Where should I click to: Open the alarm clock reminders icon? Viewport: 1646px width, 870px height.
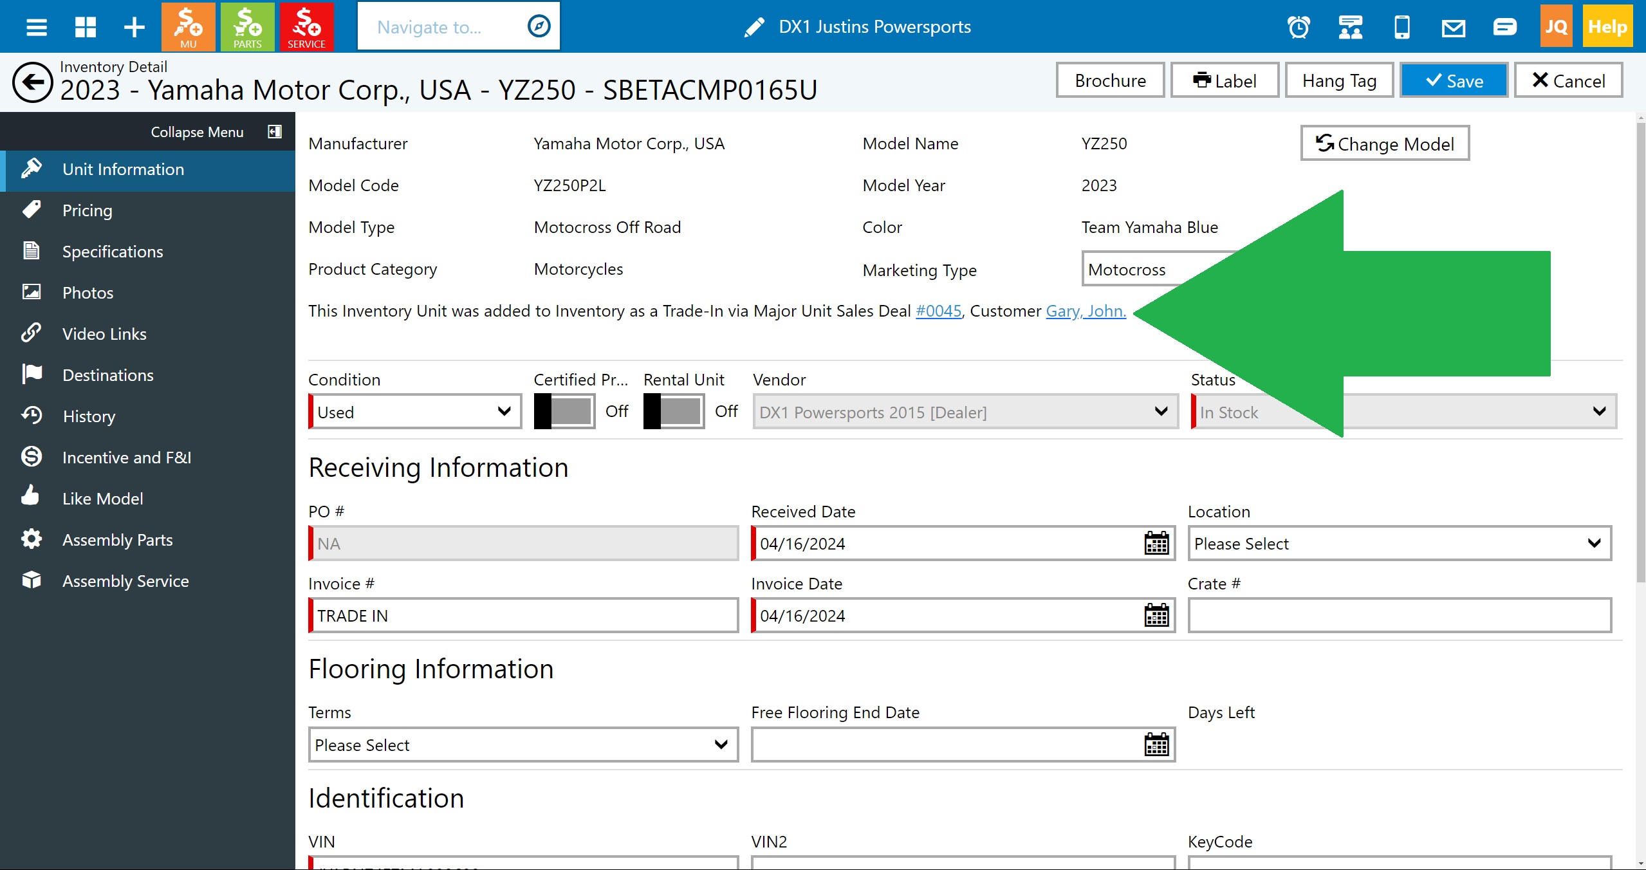(x=1298, y=27)
